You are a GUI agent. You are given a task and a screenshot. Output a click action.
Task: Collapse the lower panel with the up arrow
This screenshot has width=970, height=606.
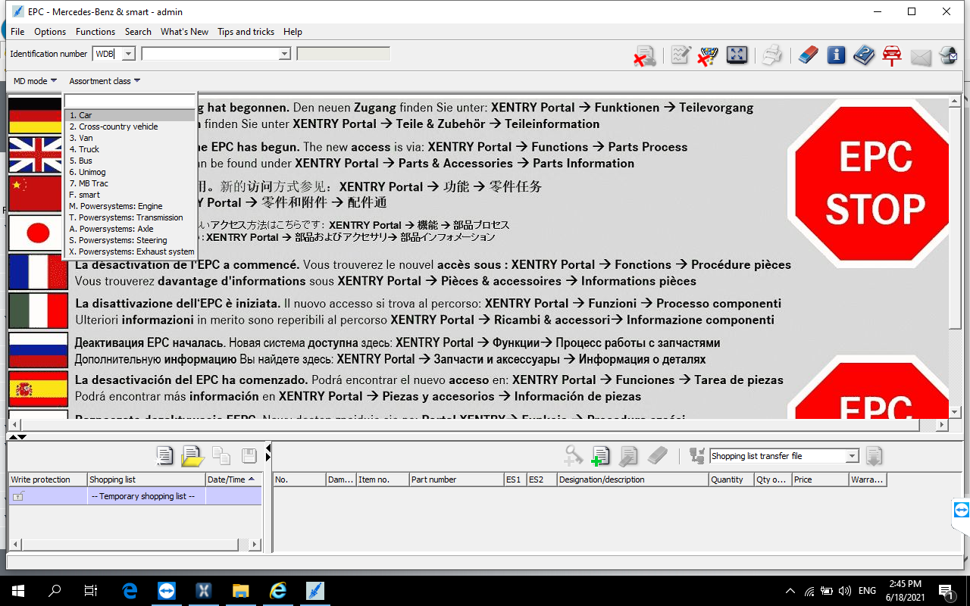click(12, 437)
